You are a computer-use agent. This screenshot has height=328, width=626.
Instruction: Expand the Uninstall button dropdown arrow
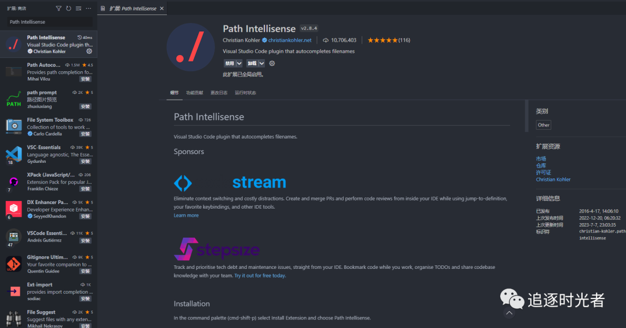coord(261,63)
